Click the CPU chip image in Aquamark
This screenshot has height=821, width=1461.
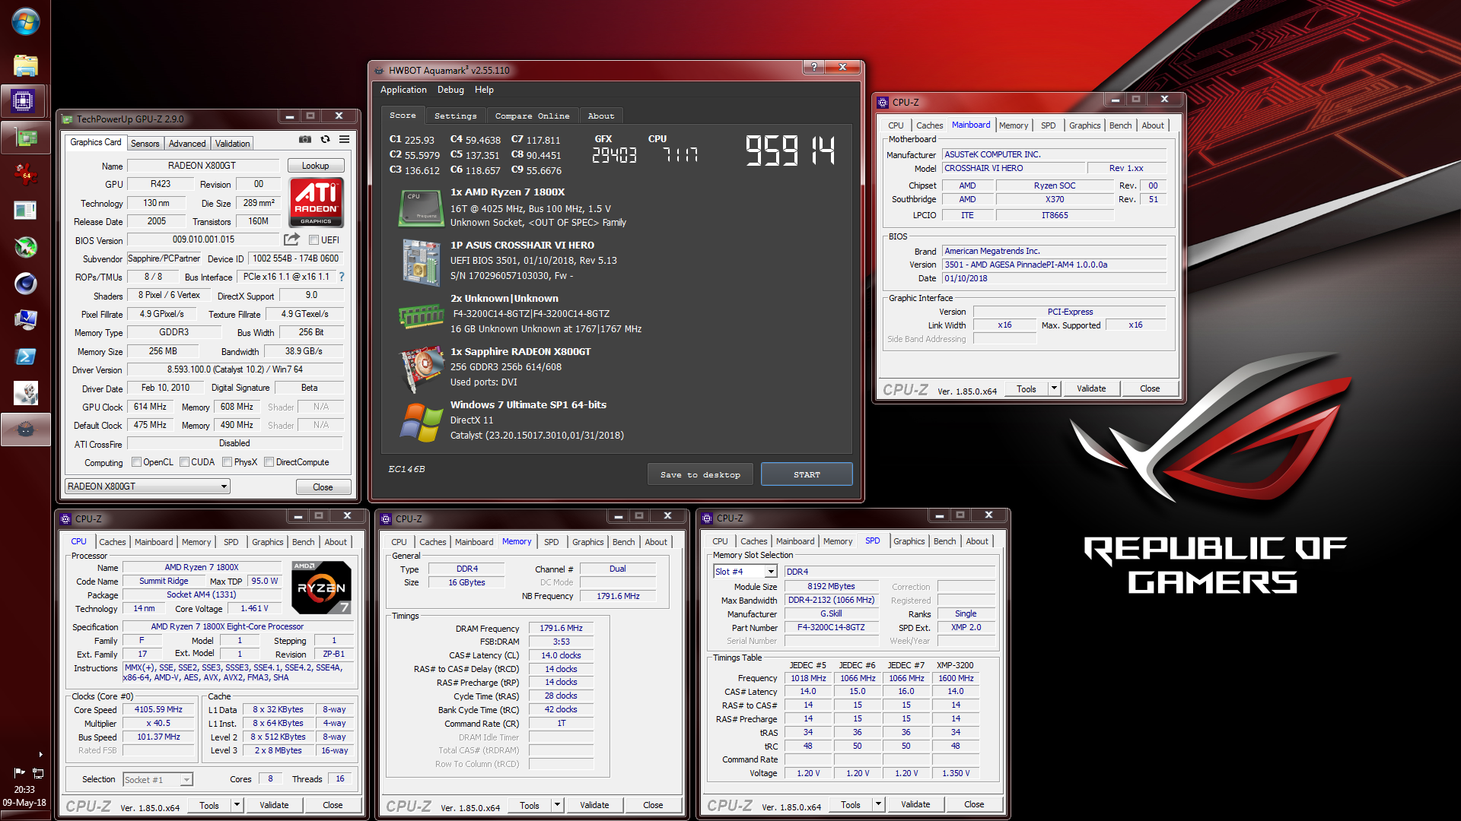point(421,208)
